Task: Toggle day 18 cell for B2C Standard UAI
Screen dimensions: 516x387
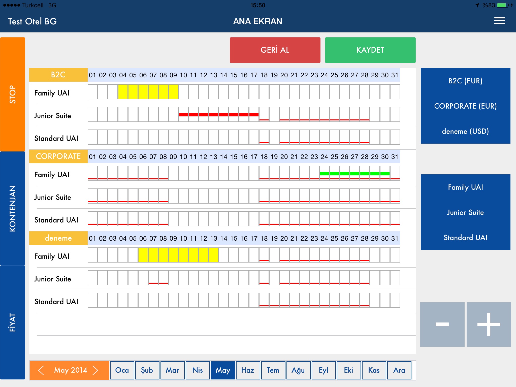Action: pos(264,137)
